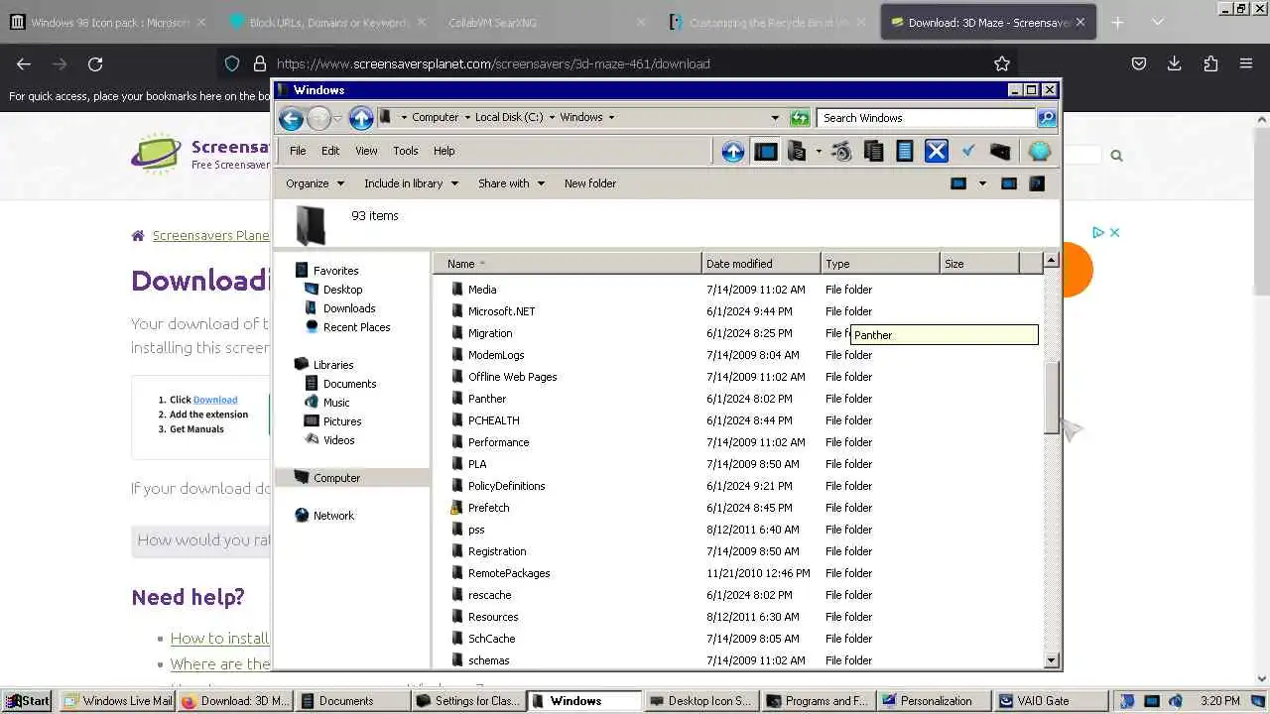This screenshot has height=714, width=1270.
Task: Select the Microsoft.NET folder row
Action: tap(737, 311)
